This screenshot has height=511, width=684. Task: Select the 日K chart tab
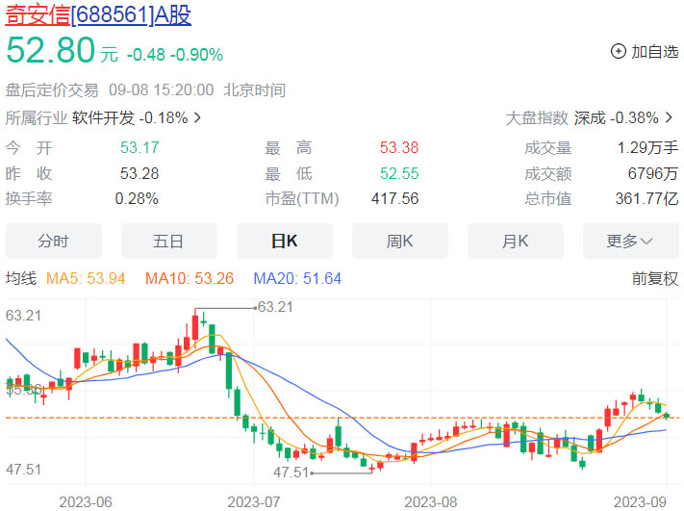click(285, 241)
